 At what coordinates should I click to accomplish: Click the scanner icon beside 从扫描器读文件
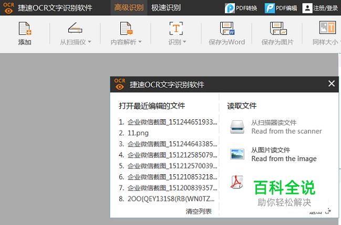(x=237, y=127)
